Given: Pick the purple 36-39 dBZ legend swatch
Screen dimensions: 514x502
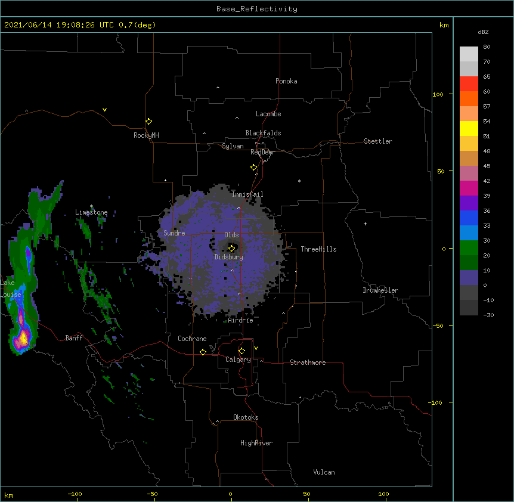Looking at the screenshot, I should [469, 203].
